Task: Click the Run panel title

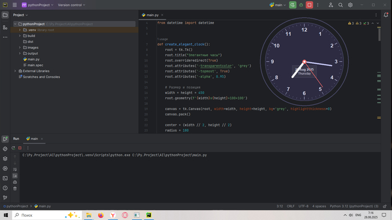Action: click(16, 139)
